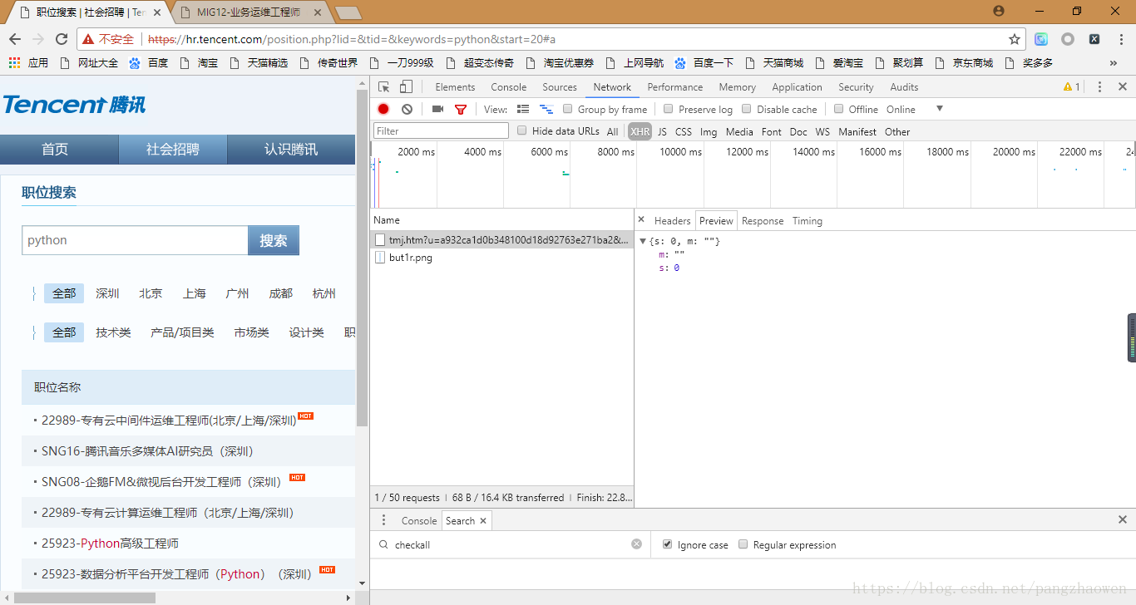Viewport: 1136px width, 605px height.
Task: Close the MIG12 browser tab
Action: 318,12
